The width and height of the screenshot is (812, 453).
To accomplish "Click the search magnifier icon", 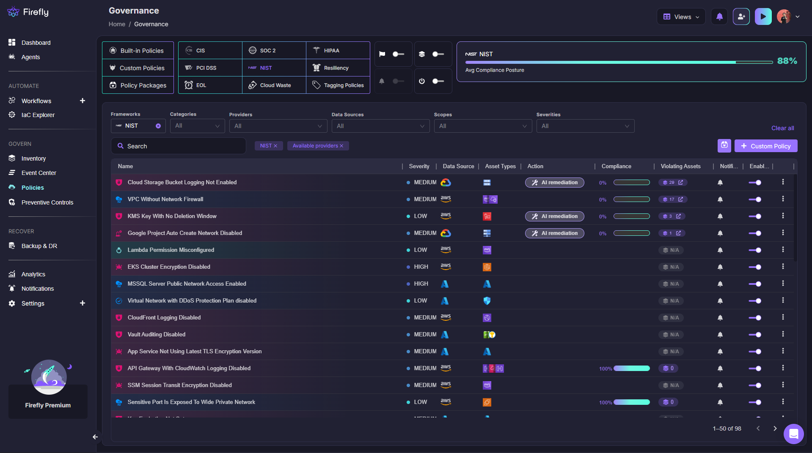I will coord(121,146).
